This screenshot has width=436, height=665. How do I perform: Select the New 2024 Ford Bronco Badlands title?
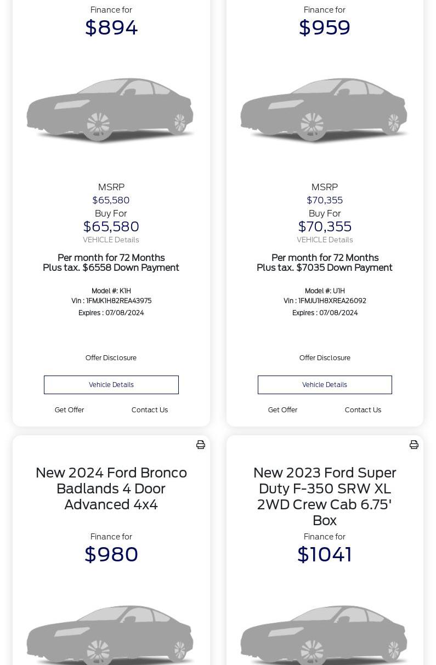(x=111, y=488)
